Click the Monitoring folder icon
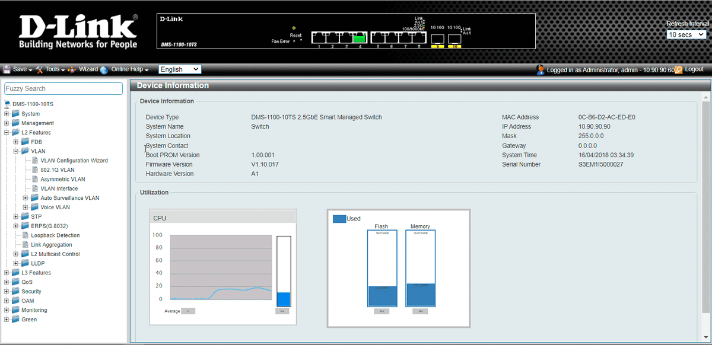This screenshot has width=712, height=345. [15, 310]
